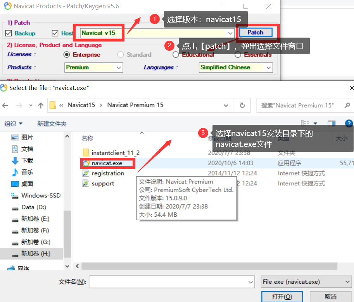Viewport: 354px width, 302px height.
Task: Click the horizontal scrollbar thumb
Action: pos(209,266)
